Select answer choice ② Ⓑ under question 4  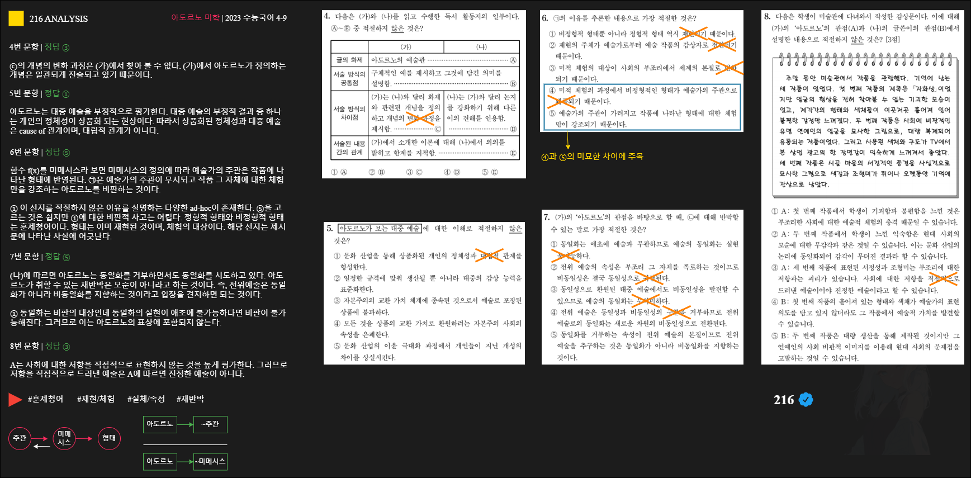coord(377,172)
